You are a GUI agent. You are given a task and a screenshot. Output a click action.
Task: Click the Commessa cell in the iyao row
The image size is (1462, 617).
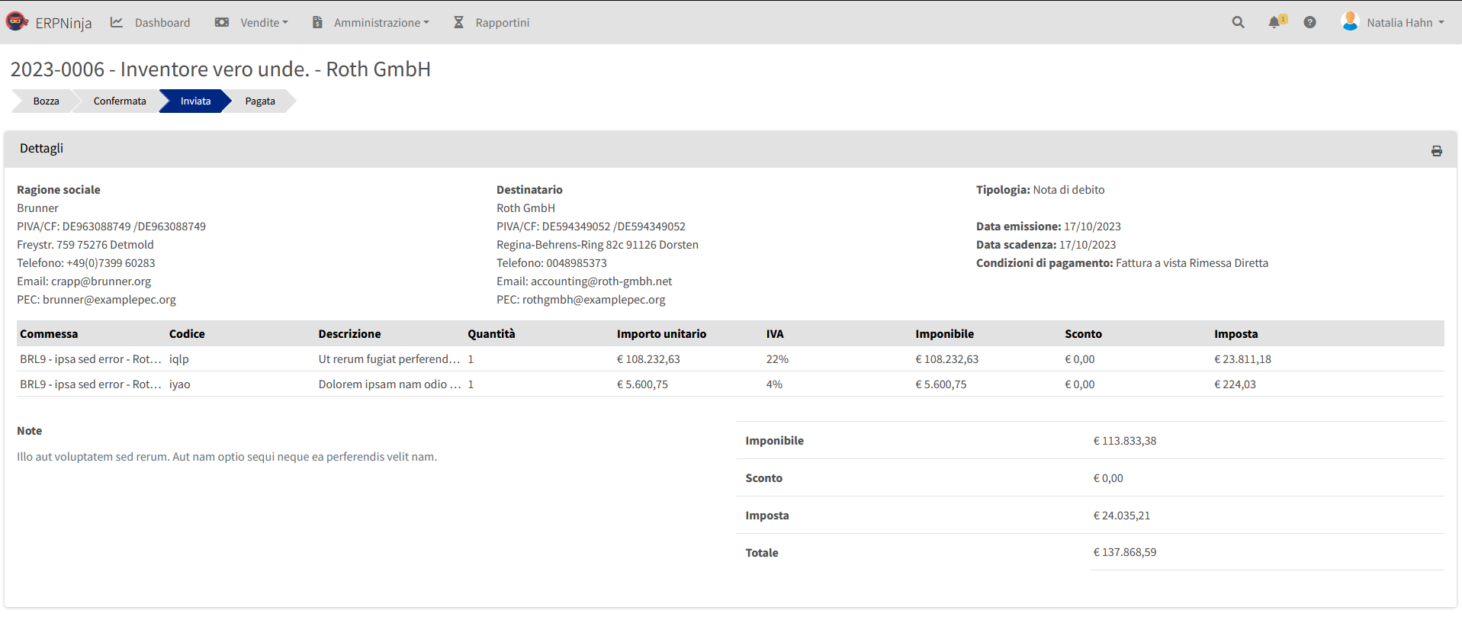coord(91,384)
